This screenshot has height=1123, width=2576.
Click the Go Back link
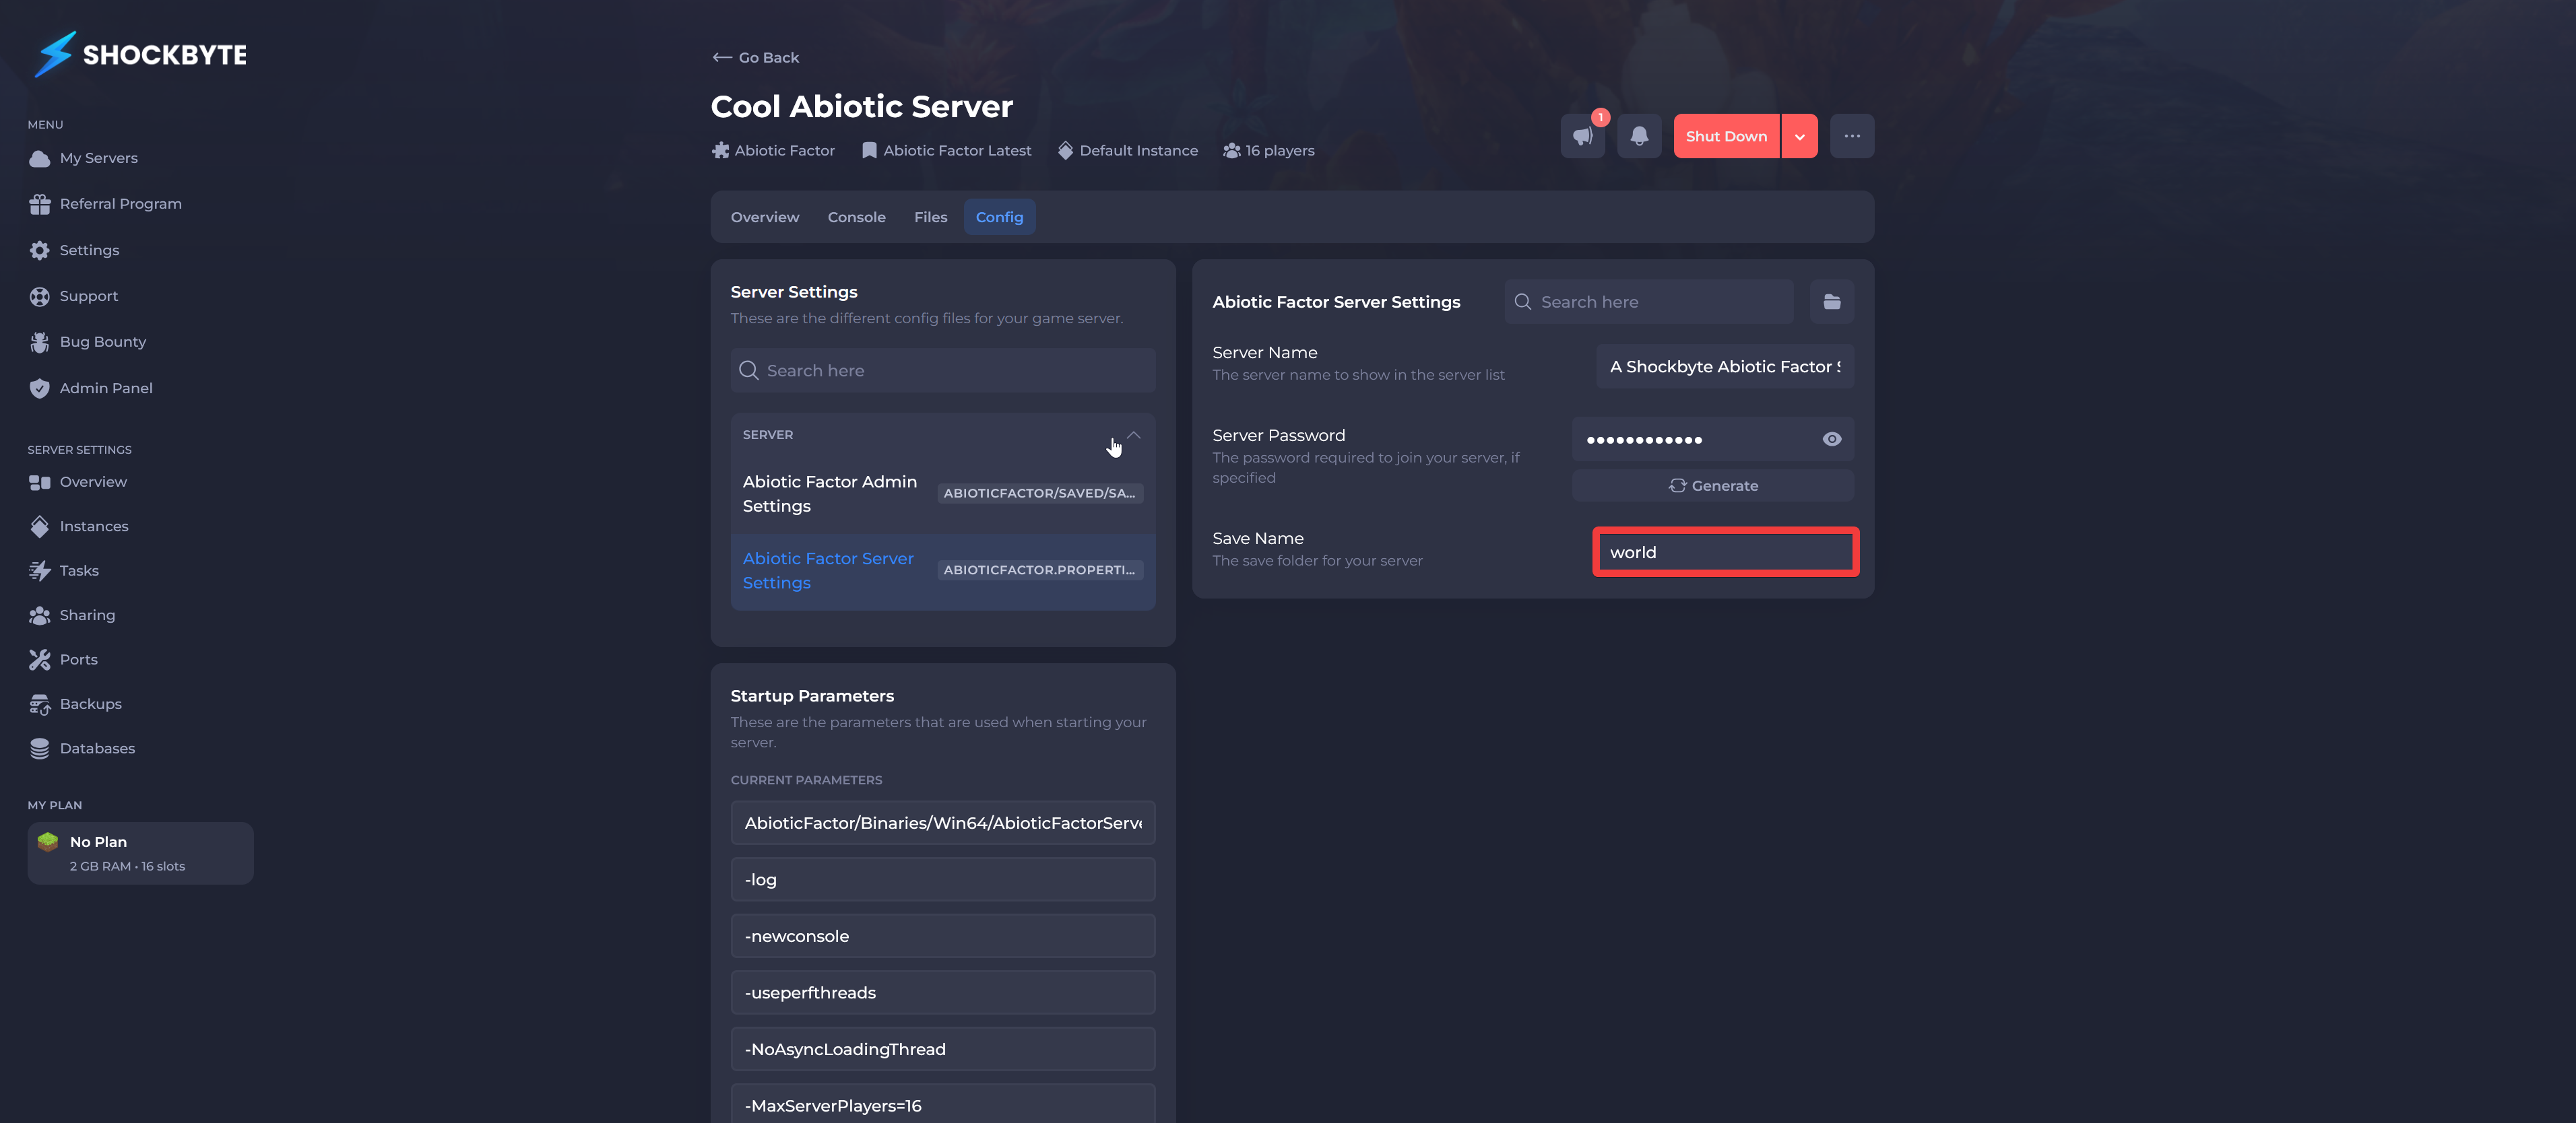click(x=755, y=58)
